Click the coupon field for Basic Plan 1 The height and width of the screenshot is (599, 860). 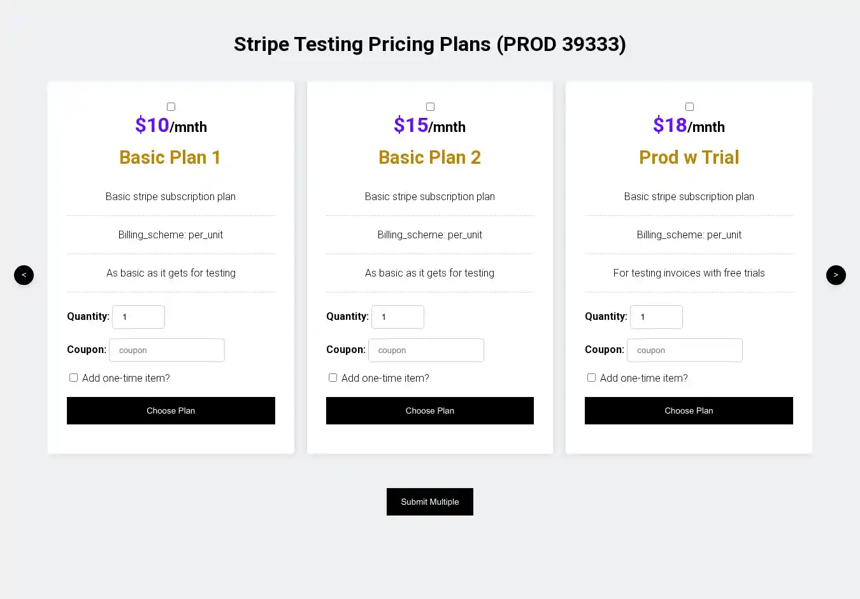tap(167, 350)
